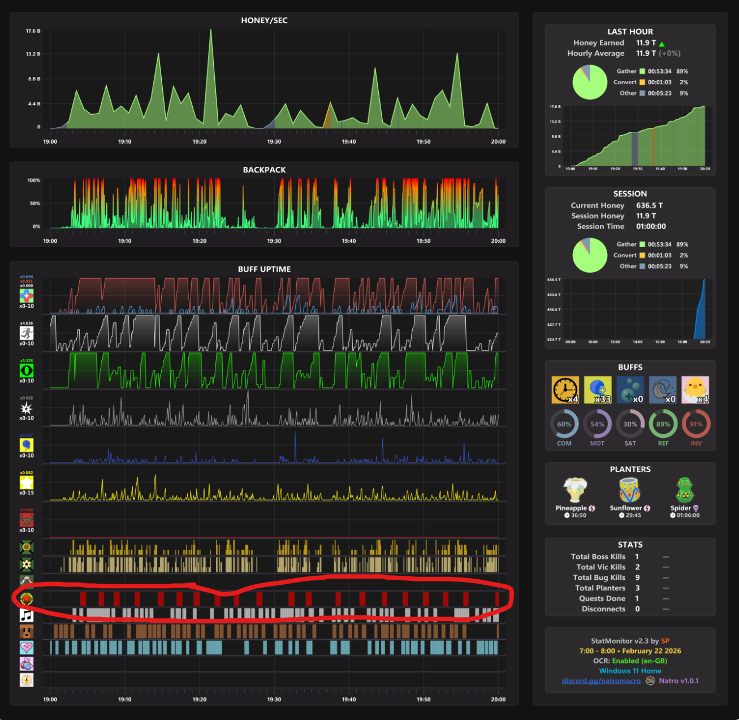
Task: Click the Natro logo beside version text
Action: tap(649, 681)
